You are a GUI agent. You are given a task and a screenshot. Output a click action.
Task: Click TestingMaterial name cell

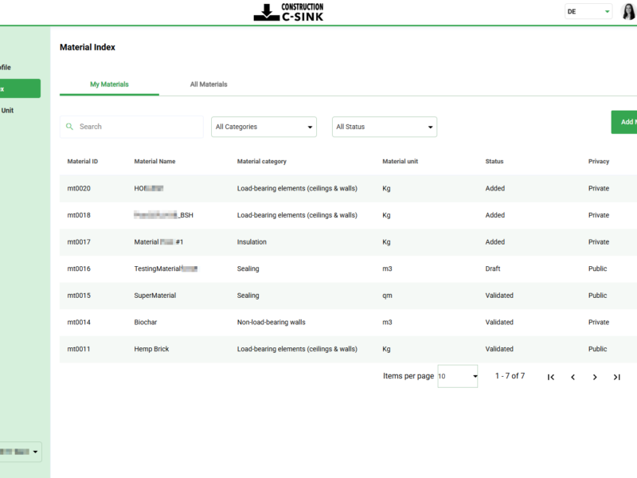point(166,268)
